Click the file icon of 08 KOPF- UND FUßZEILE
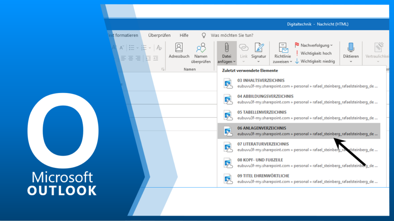394x221 pixels. coord(228,163)
